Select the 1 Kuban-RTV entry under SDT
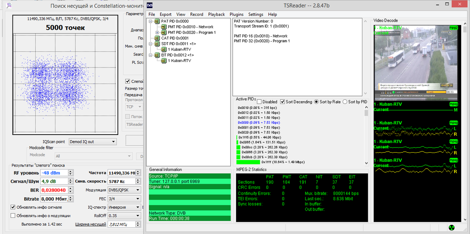Image resolution: width=470 pixels, height=234 pixels. [x=179, y=49]
